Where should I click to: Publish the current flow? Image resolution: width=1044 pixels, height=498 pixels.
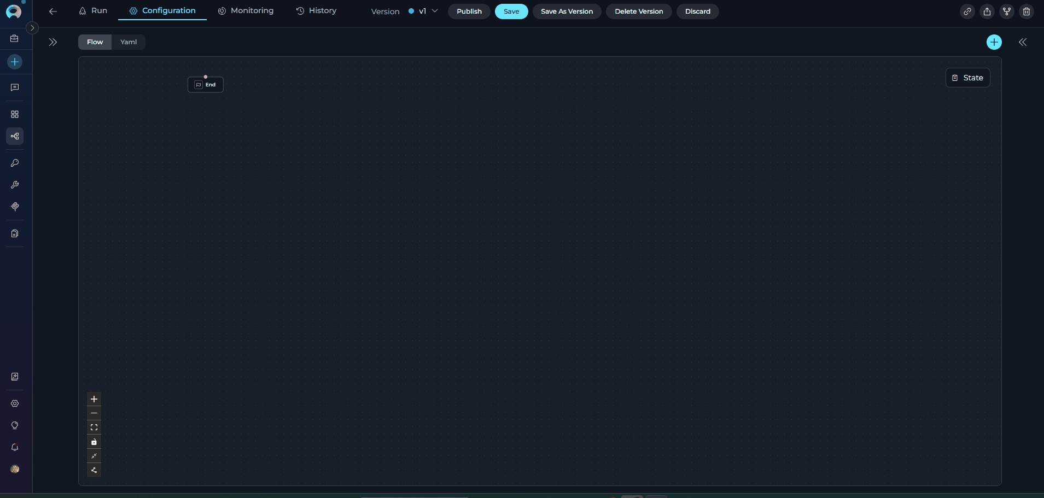[468, 11]
